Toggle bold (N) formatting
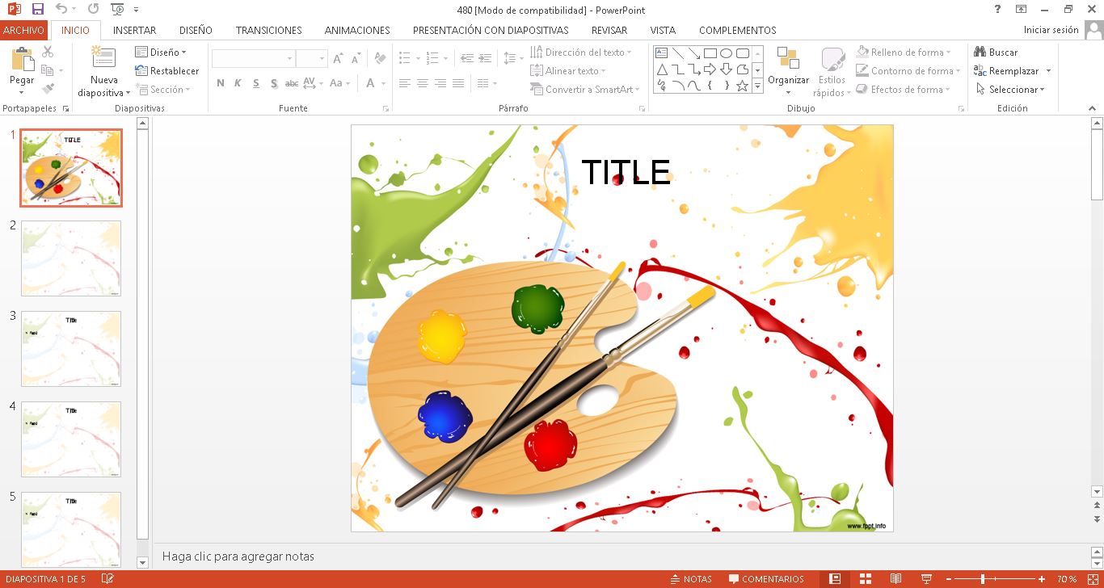Image resolution: width=1104 pixels, height=588 pixels. (221, 83)
